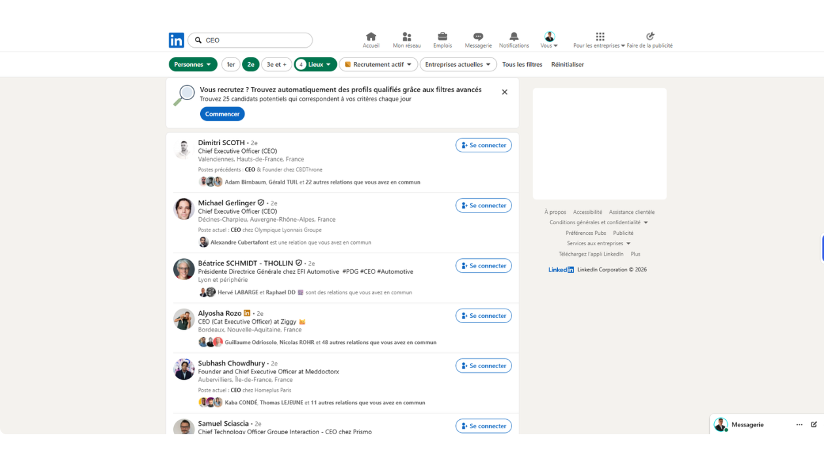This screenshot has width=824, height=463.
Task: Open Pour les entreprises grid menu
Action: 599,40
